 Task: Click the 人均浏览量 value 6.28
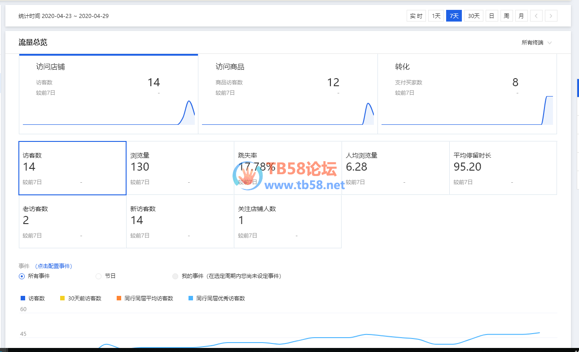[356, 167]
